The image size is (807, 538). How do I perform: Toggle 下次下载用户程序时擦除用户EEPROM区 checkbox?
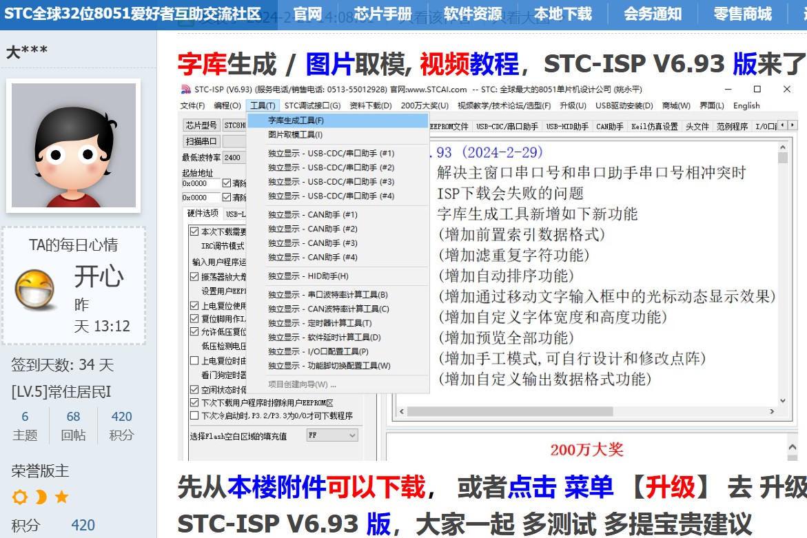(x=194, y=402)
